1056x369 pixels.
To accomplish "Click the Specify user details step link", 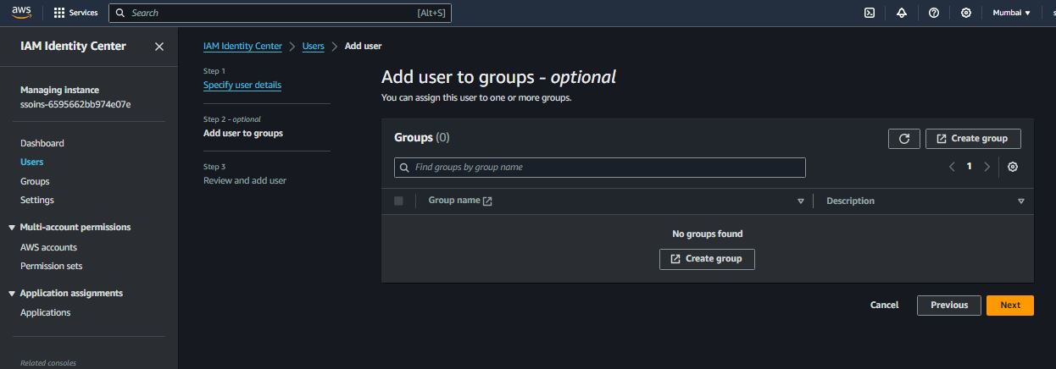I will pos(242,85).
